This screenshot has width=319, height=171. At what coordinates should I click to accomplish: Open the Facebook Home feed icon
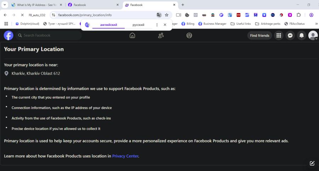point(132,35)
